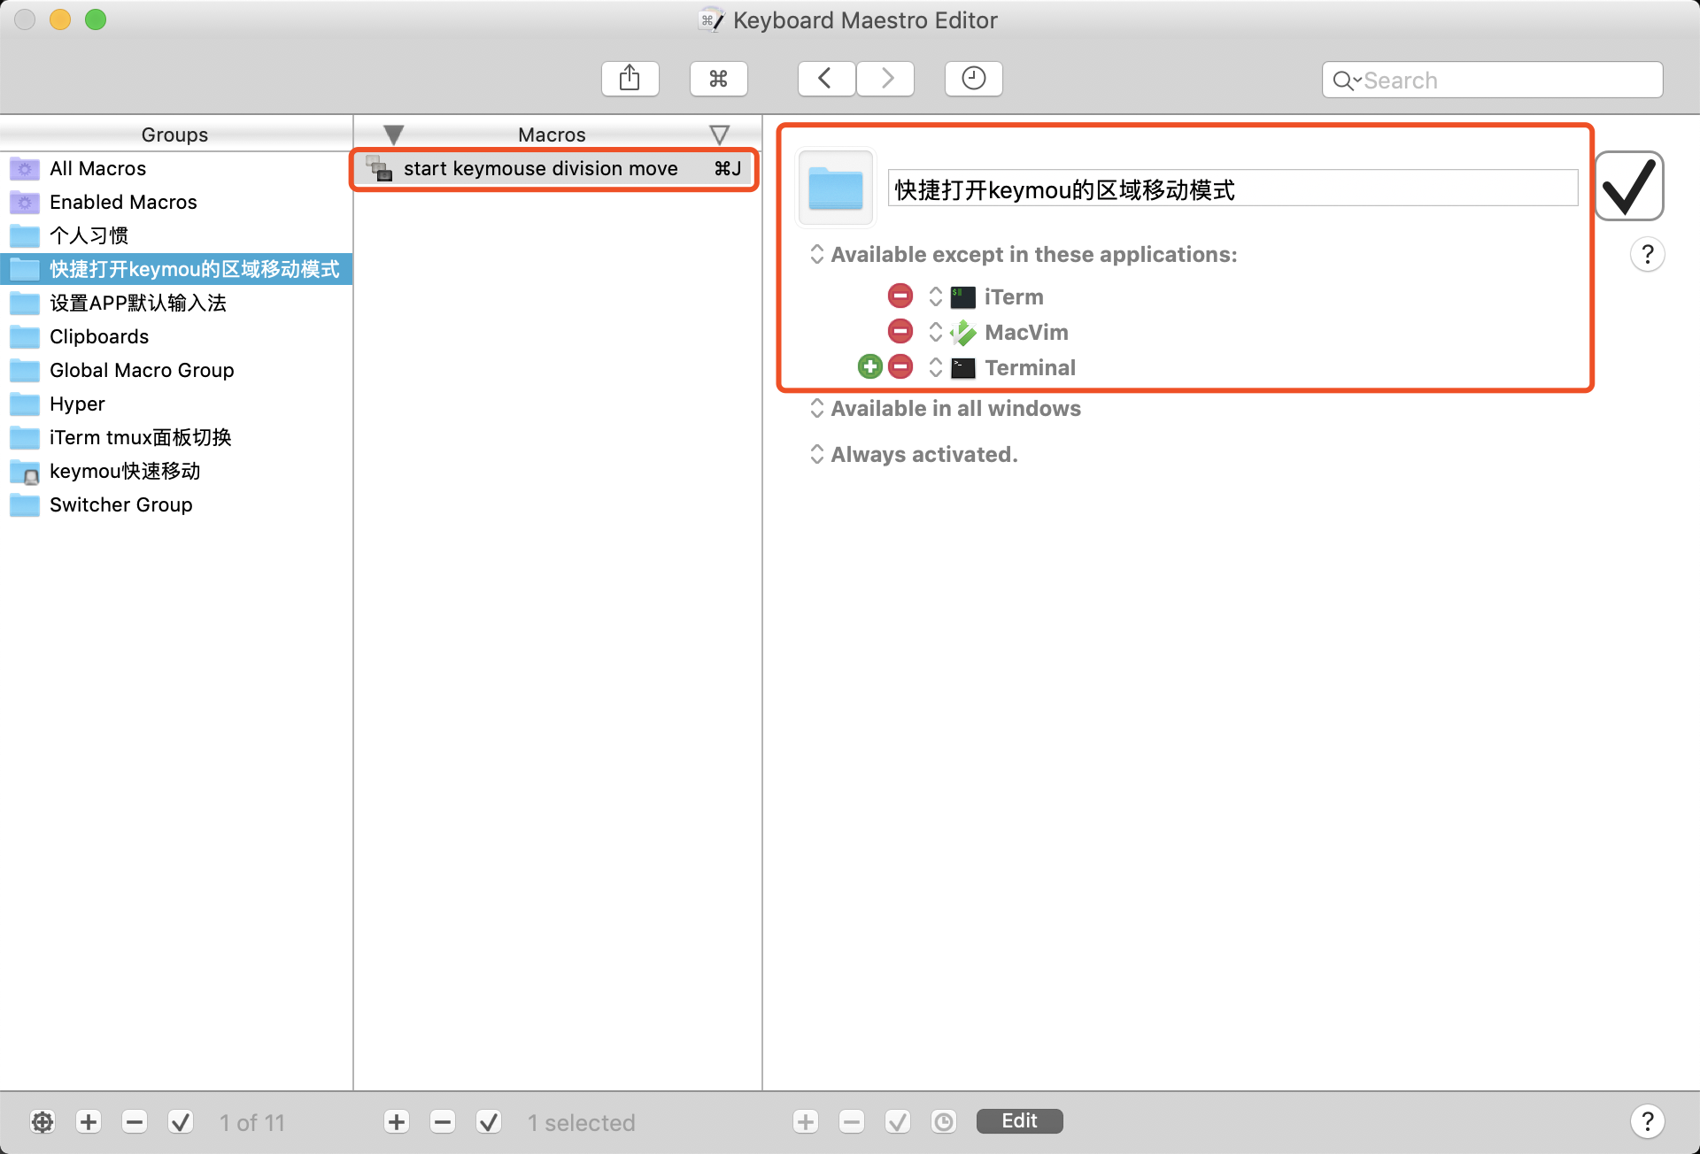Select 'start keymouse division move' macro
The height and width of the screenshot is (1154, 1700).
coord(540,168)
